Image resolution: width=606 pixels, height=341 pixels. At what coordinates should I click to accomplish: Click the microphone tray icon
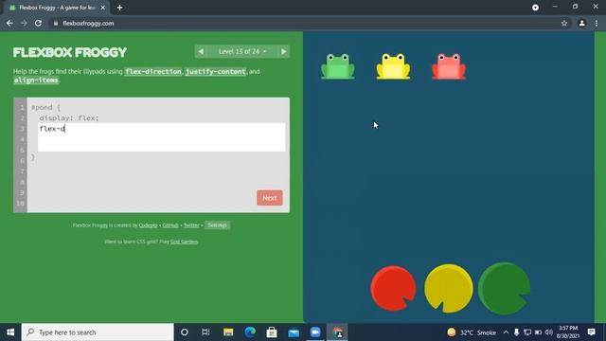516,332
